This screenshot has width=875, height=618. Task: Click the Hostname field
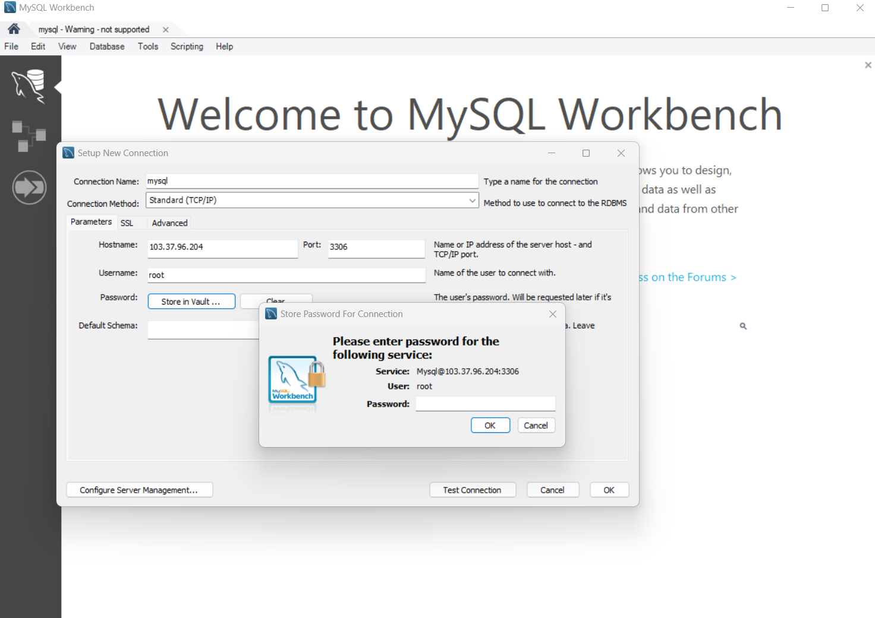[x=222, y=248]
